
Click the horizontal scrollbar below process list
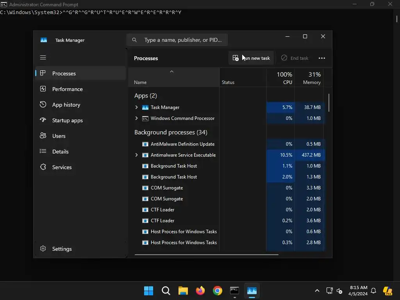[206, 255]
